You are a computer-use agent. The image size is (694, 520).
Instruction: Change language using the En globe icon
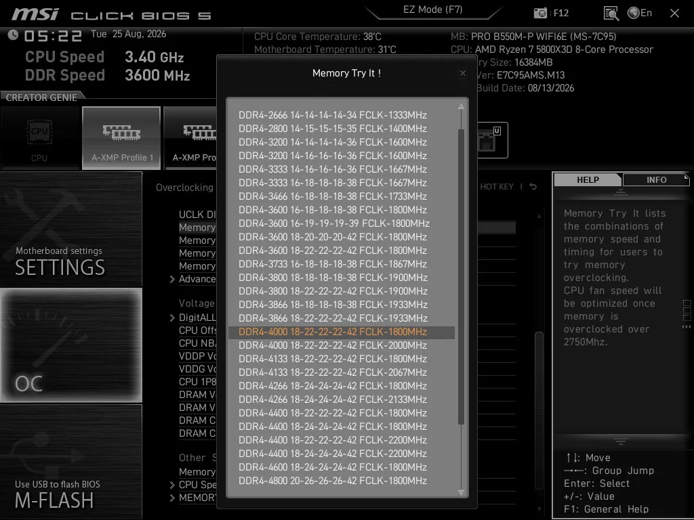(640, 13)
